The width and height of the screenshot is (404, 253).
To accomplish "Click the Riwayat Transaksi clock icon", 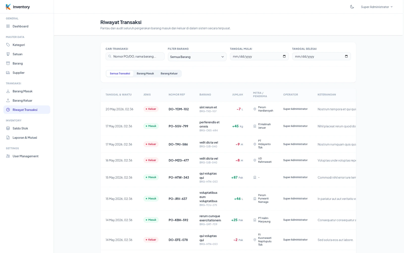I will coord(8,110).
